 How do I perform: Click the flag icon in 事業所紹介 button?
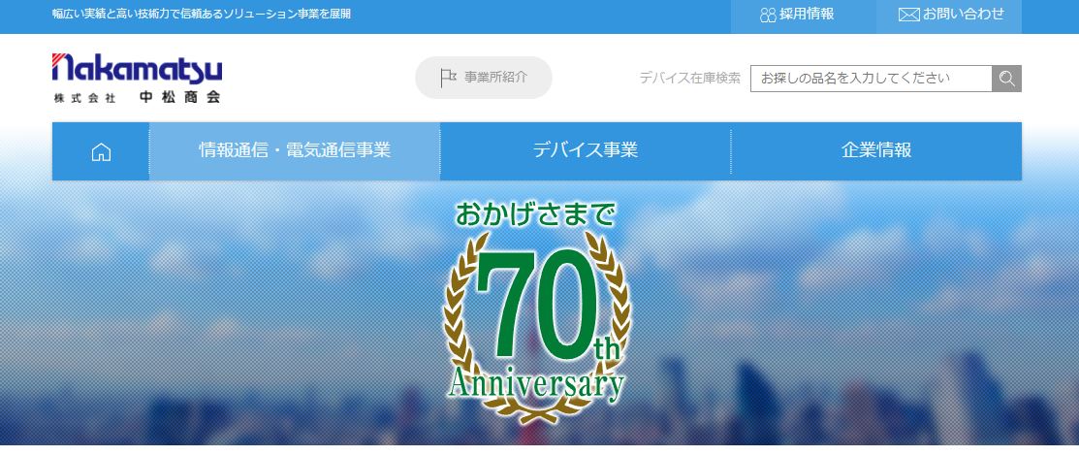click(x=448, y=78)
